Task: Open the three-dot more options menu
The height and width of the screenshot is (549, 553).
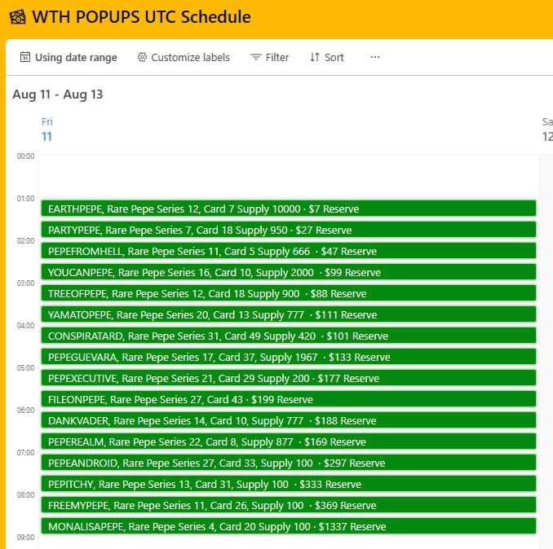Action: 375,57
